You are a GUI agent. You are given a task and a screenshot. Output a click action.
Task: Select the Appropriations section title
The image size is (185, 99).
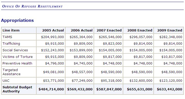pos(17,20)
